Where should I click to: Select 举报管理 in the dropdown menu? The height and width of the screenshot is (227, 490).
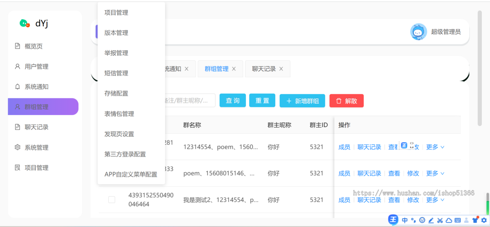131,53
